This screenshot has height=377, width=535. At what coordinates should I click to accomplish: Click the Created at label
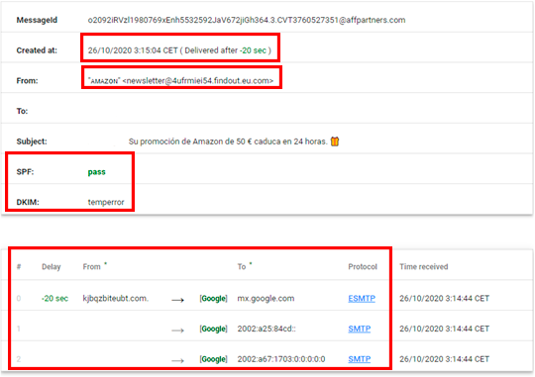pyautogui.click(x=37, y=50)
